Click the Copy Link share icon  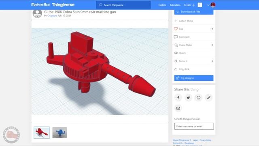pyautogui.click(x=176, y=69)
